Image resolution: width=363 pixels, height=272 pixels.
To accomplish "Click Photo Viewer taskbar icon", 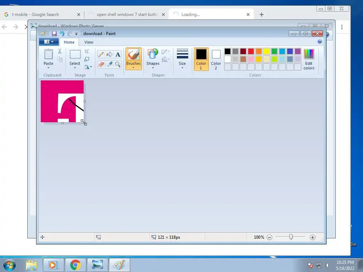I will click(97, 265).
